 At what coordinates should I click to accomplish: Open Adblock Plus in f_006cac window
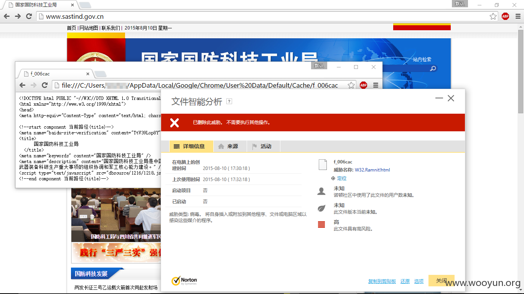point(363,85)
